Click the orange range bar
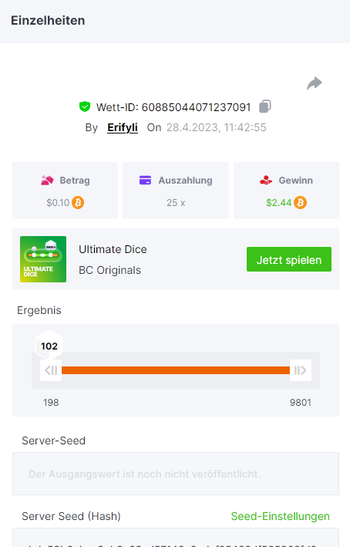This screenshot has width=350, height=547. 176,370
